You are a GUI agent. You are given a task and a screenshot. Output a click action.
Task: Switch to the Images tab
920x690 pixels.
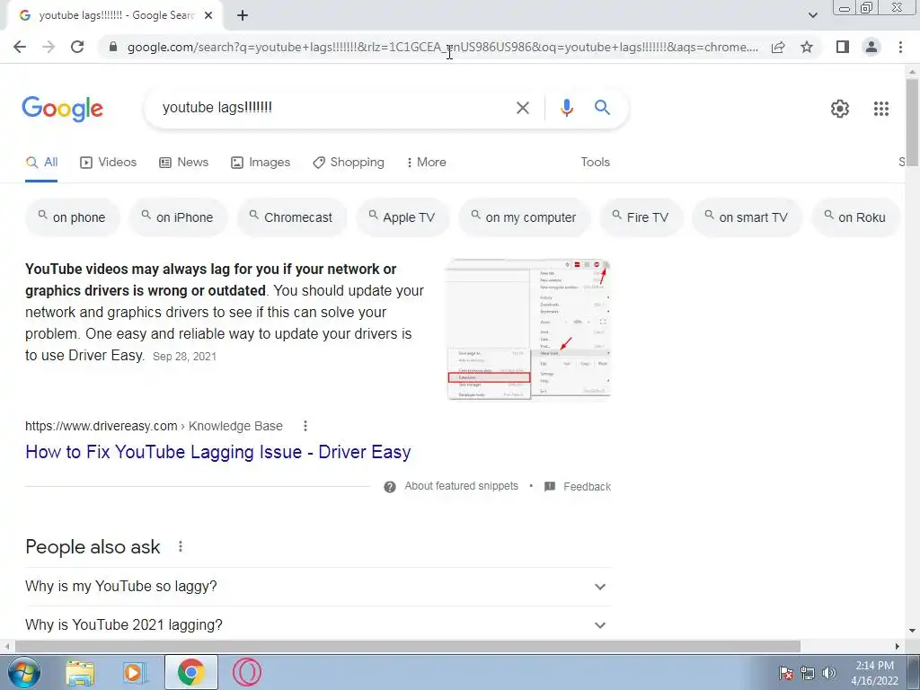point(261,163)
